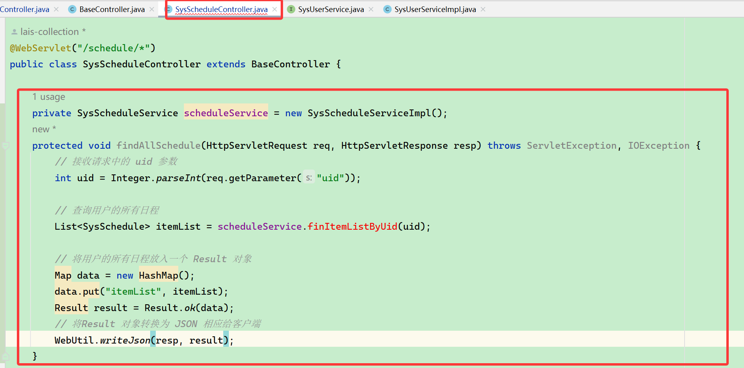Click the "itemList" string in data.put

pyautogui.click(x=133, y=291)
